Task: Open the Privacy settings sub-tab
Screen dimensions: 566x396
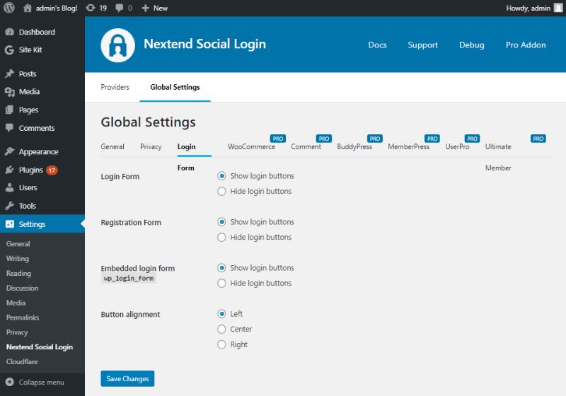Action: pos(151,146)
